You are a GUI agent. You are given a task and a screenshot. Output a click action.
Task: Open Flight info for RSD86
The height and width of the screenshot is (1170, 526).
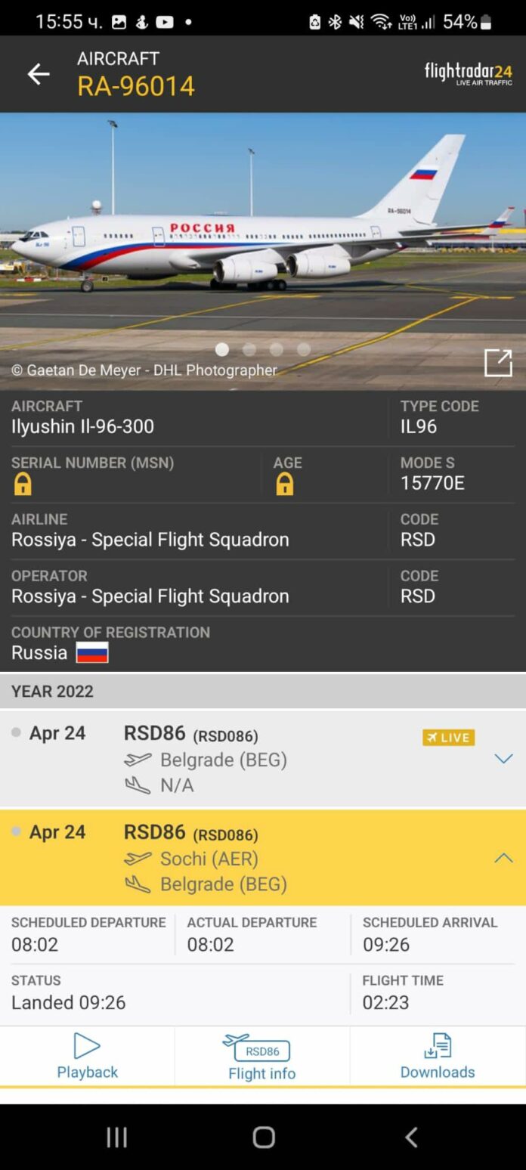262,1056
